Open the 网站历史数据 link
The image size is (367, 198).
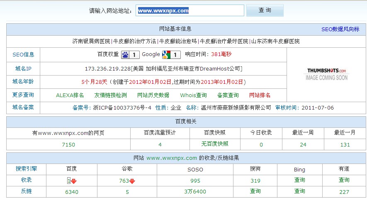coord(153,95)
